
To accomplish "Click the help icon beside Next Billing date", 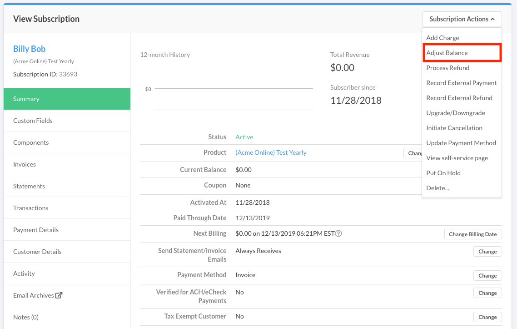I will [338, 234].
